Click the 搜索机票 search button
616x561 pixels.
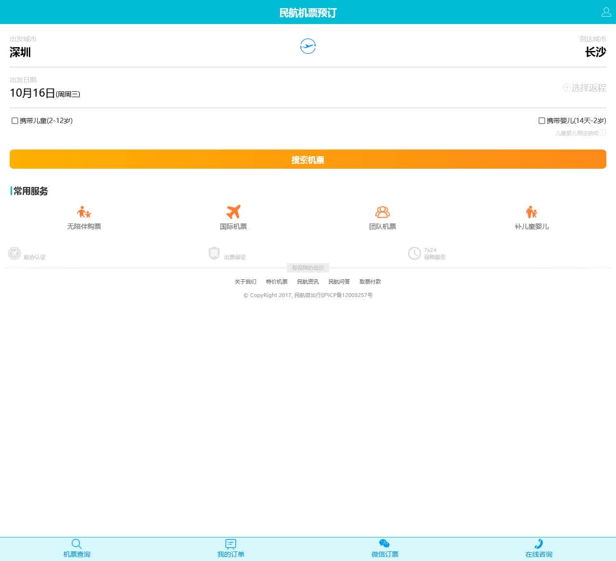308,159
